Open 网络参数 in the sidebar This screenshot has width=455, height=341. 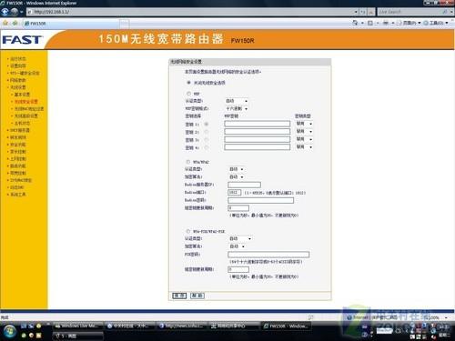pos(18,80)
